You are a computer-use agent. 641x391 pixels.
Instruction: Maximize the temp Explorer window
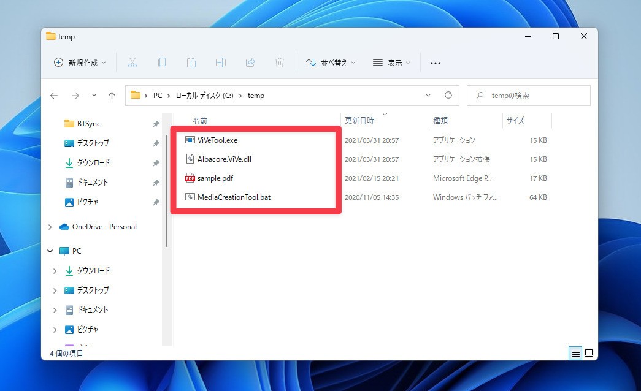tap(556, 36)
